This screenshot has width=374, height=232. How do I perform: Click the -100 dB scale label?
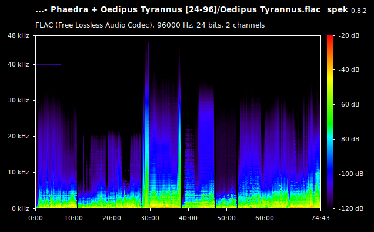coord(351,174)
